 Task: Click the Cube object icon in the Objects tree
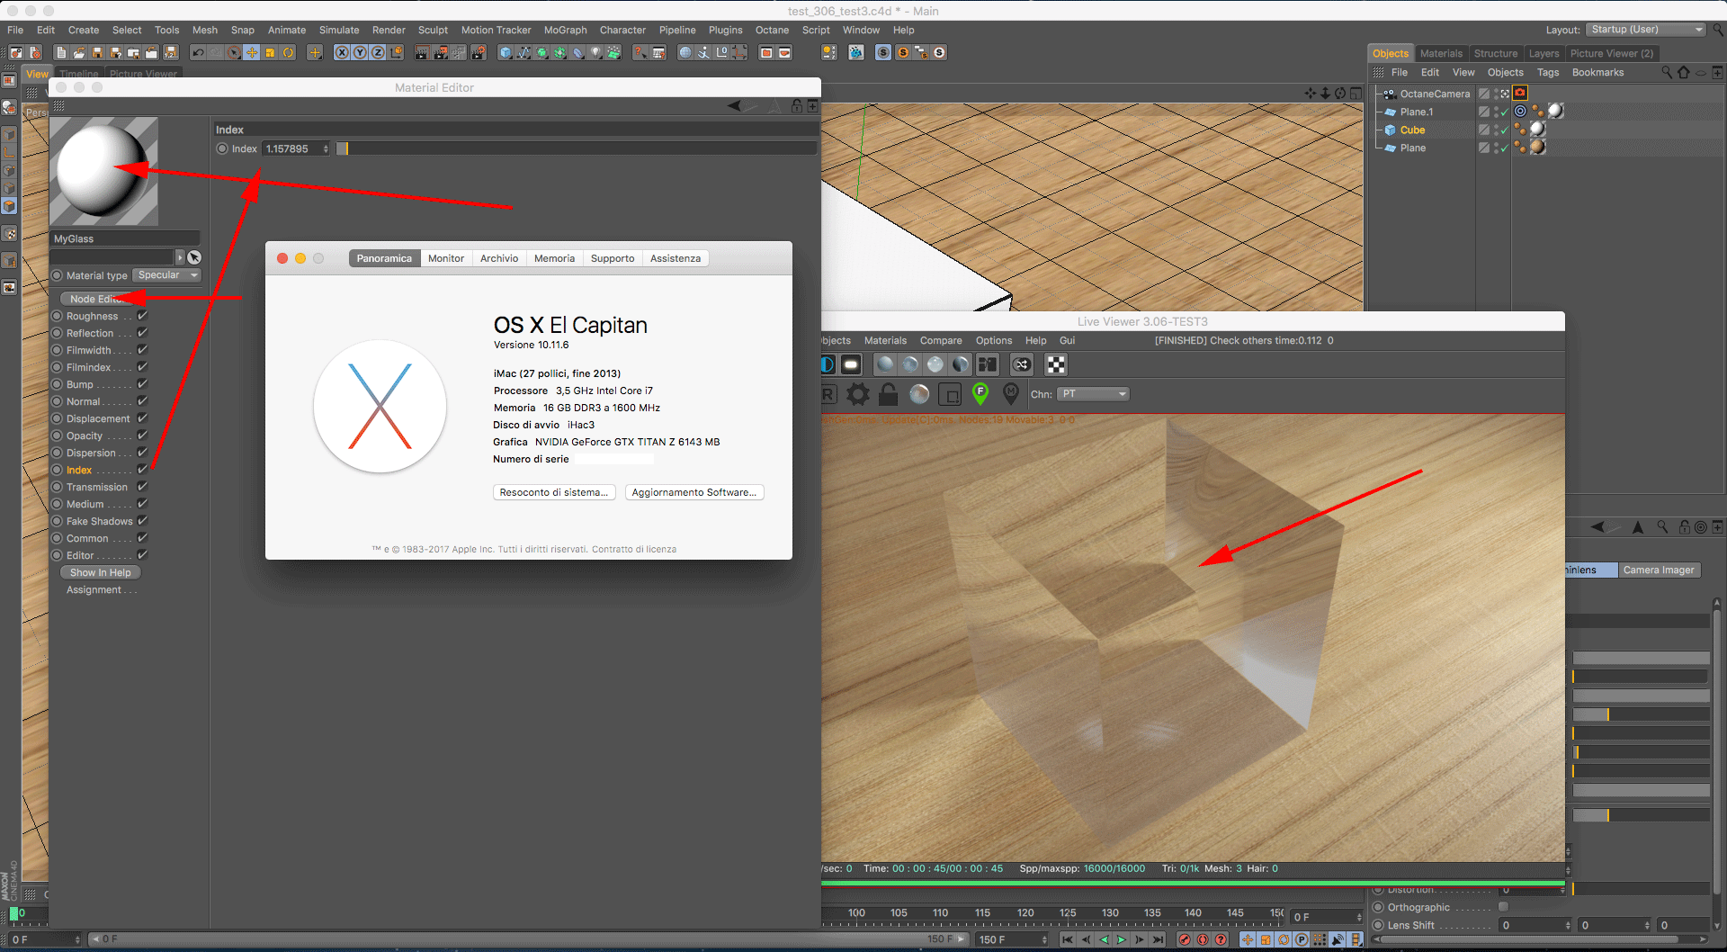click(x=1390, y=130)
